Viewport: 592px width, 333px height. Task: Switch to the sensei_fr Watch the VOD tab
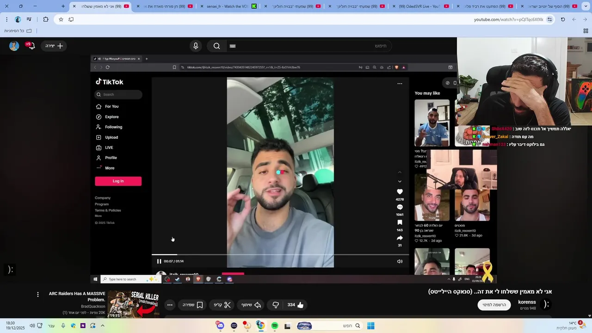231,6
